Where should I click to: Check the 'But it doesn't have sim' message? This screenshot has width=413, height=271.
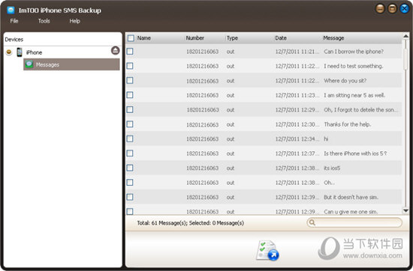click(130, 197)
